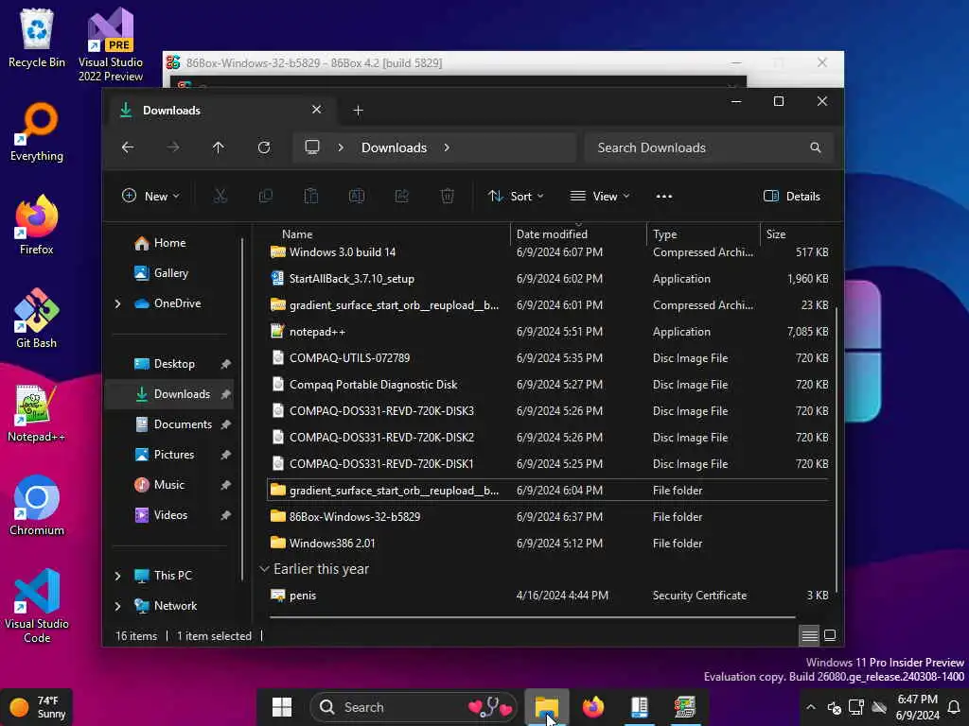969x726 pixels.
Task: Toggle the Details pane button
Action: (x=792, y=197)
